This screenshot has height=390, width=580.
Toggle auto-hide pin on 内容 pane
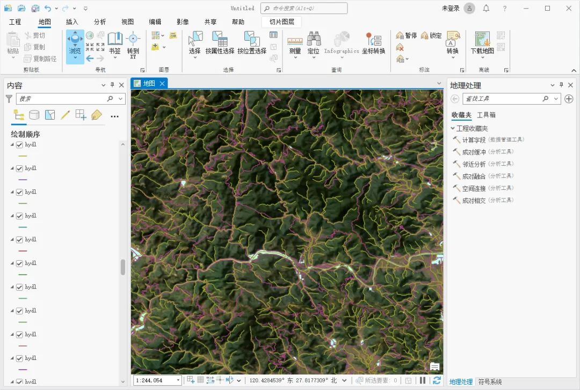[x=112, y=85]
